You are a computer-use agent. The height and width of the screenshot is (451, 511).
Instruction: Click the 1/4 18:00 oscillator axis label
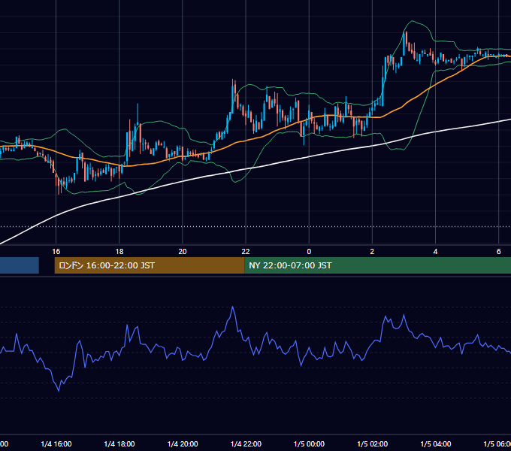coord(119,443)
